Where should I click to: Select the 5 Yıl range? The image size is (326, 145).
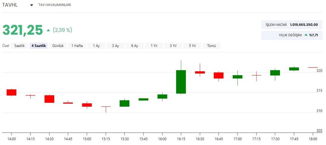click(192, 46)
